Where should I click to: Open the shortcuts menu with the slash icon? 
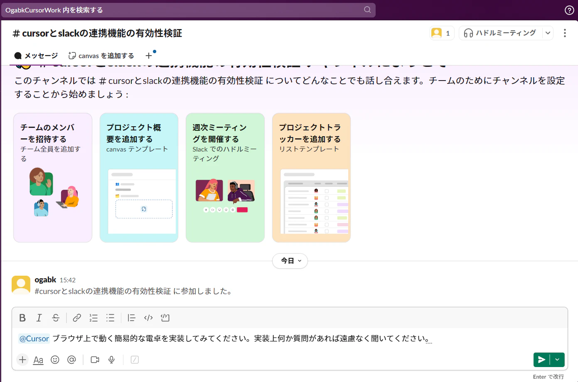click(134, 360)
